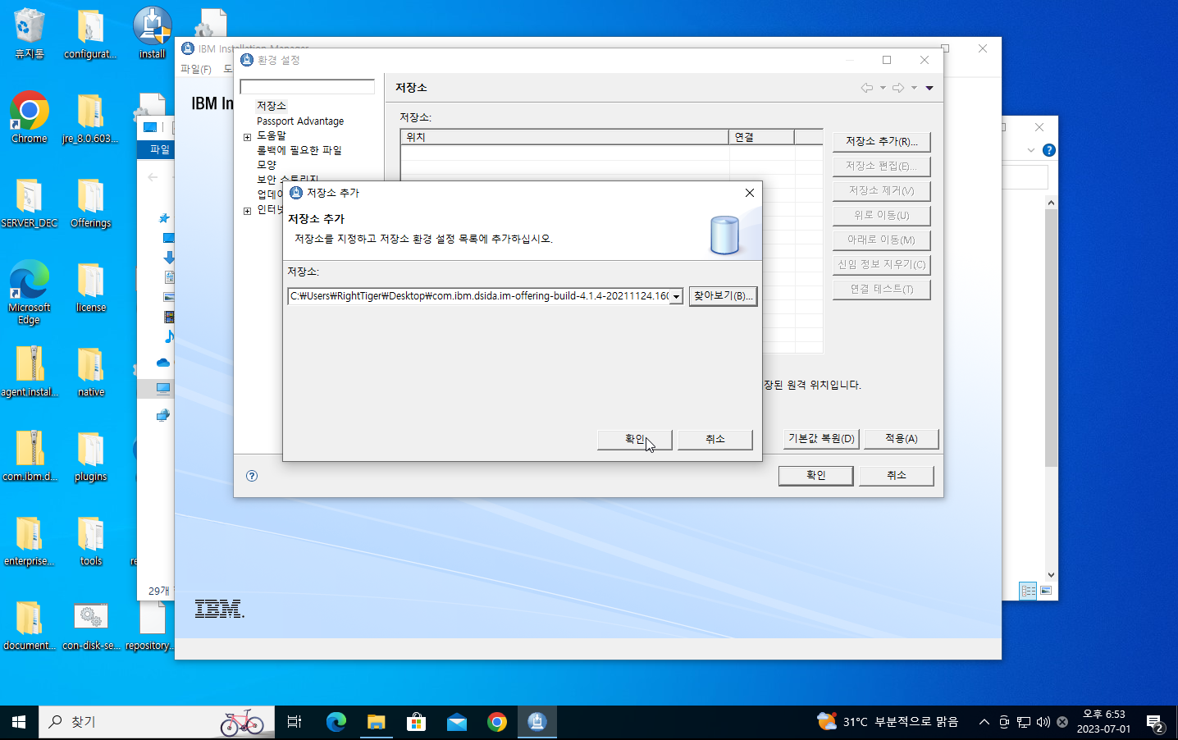Screen dimensions: 1178x740
Task: Open the Offerings folder icon
Action: [x=90, y=203]
